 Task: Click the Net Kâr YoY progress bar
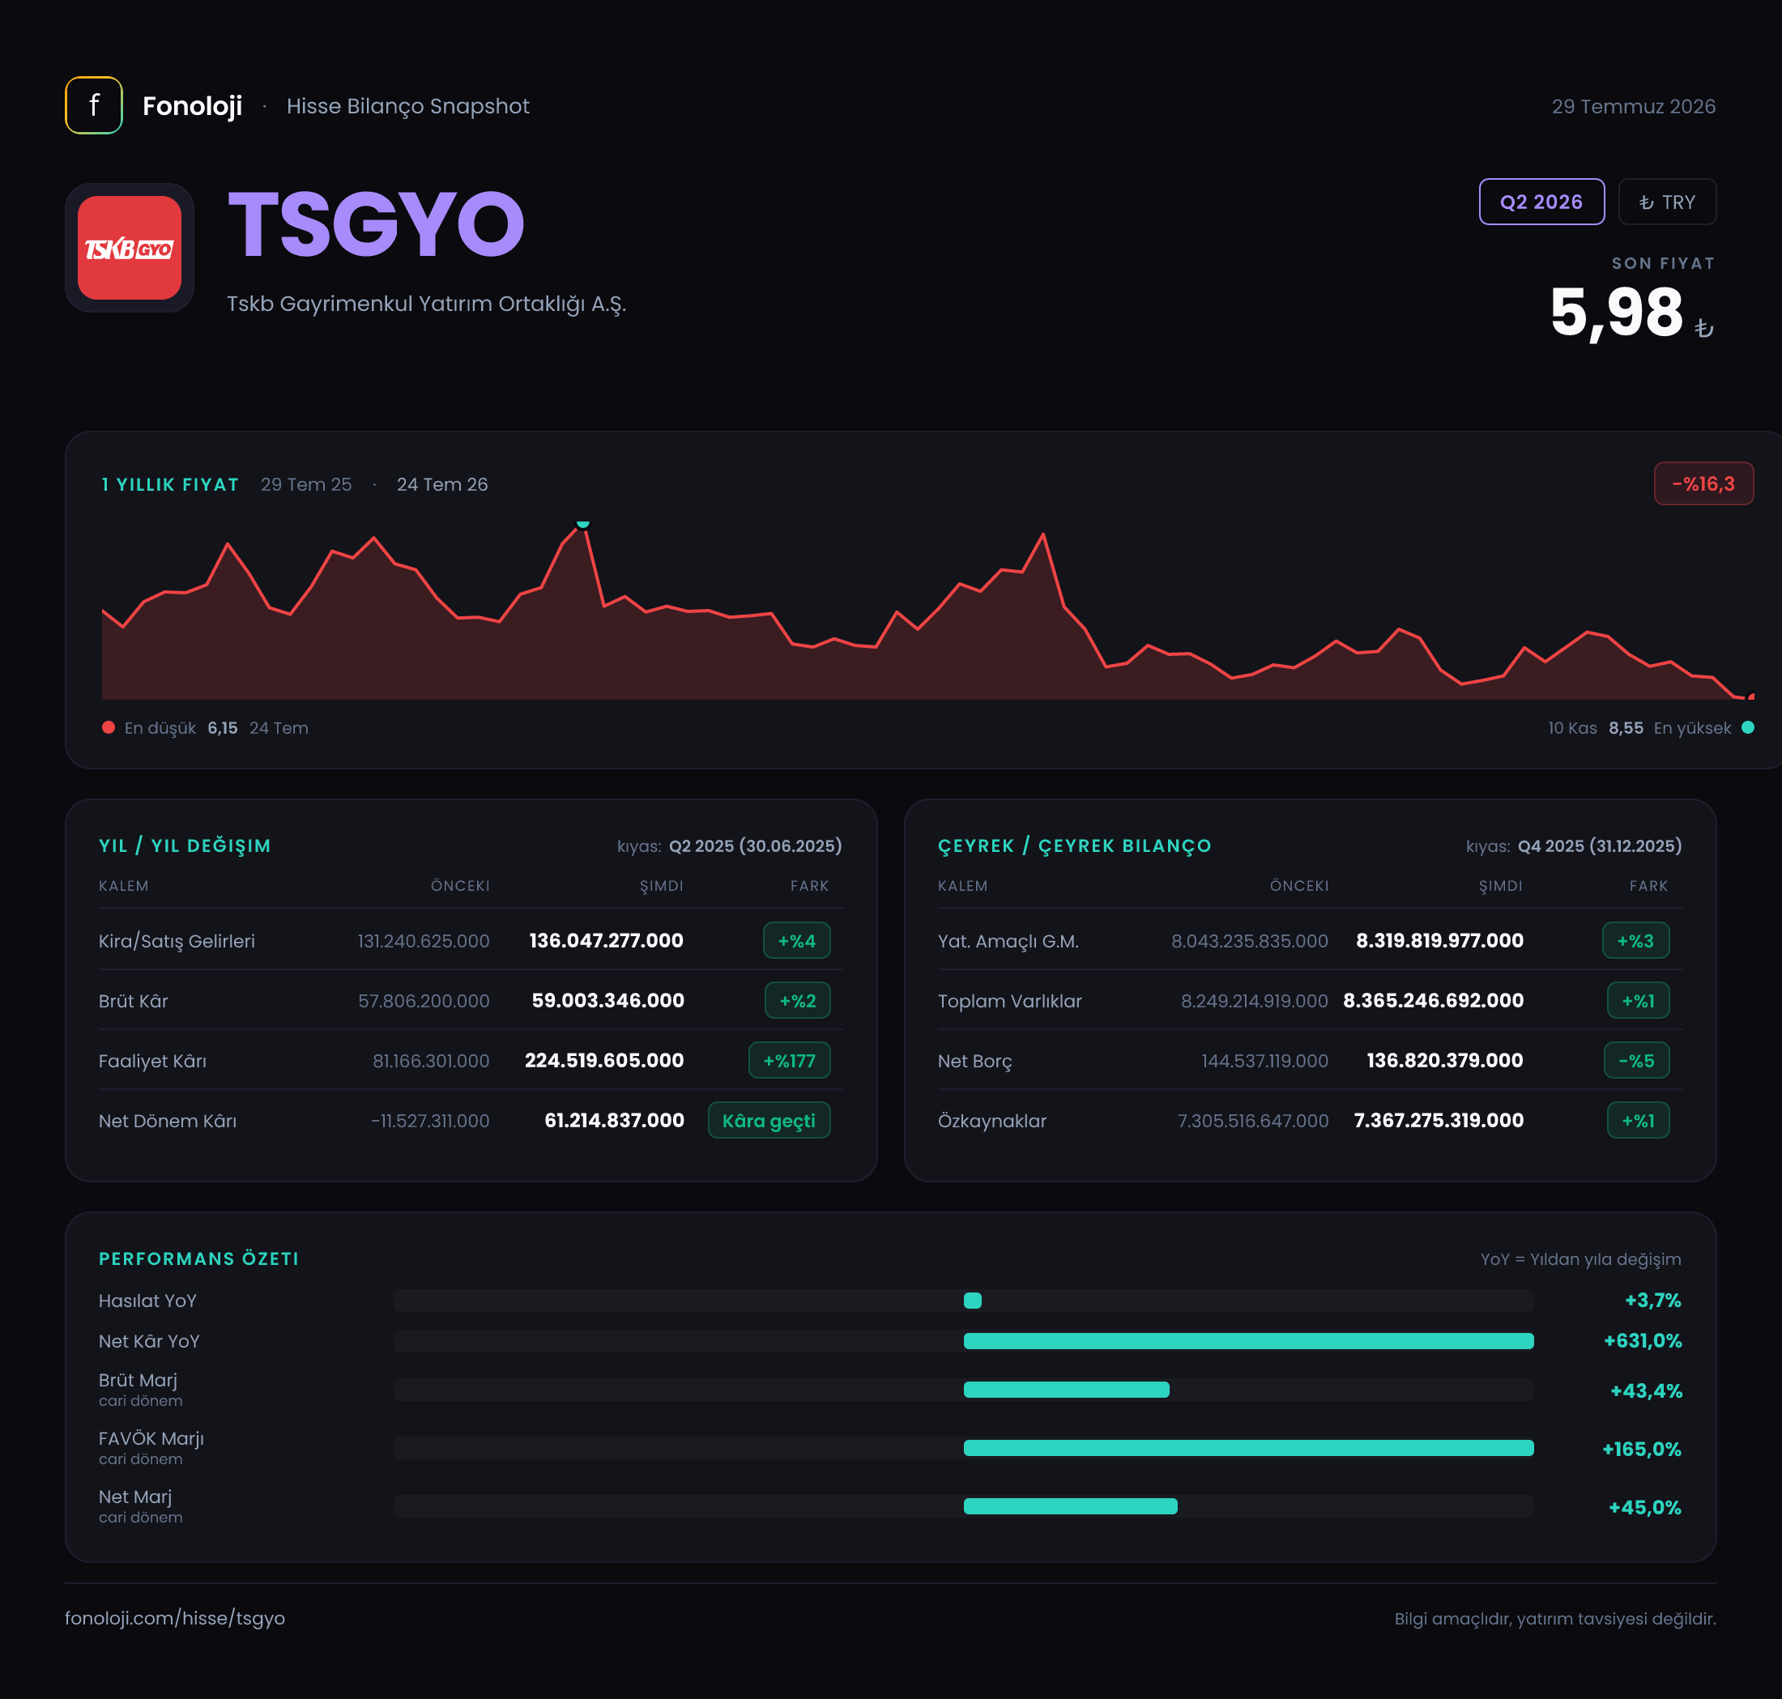click(963, 1341)
